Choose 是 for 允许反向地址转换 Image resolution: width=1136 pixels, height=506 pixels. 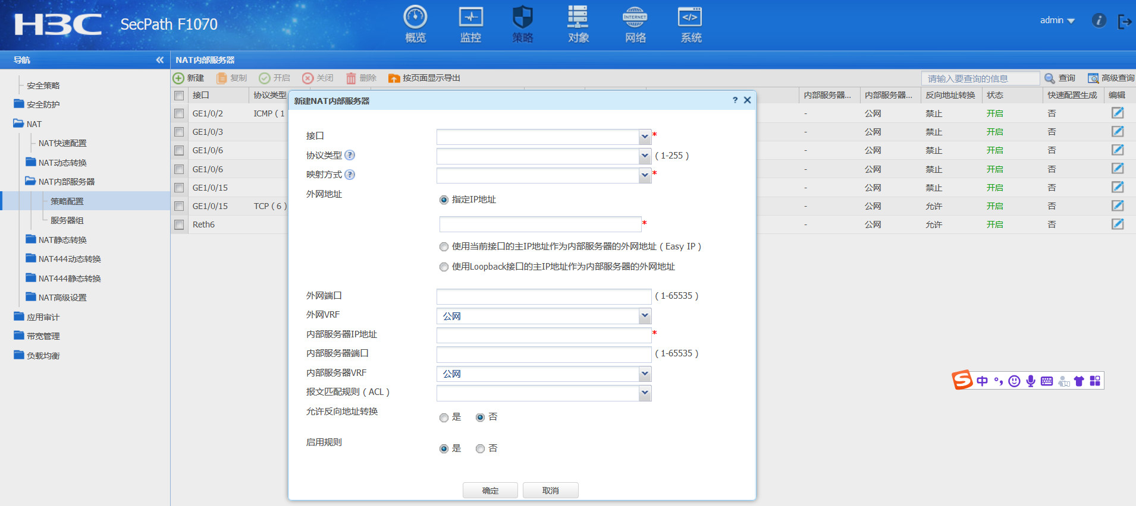[x=444, y=418]
